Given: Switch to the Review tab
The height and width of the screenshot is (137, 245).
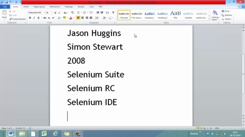Looking at the screenshot, I should [x=81, y=7].
